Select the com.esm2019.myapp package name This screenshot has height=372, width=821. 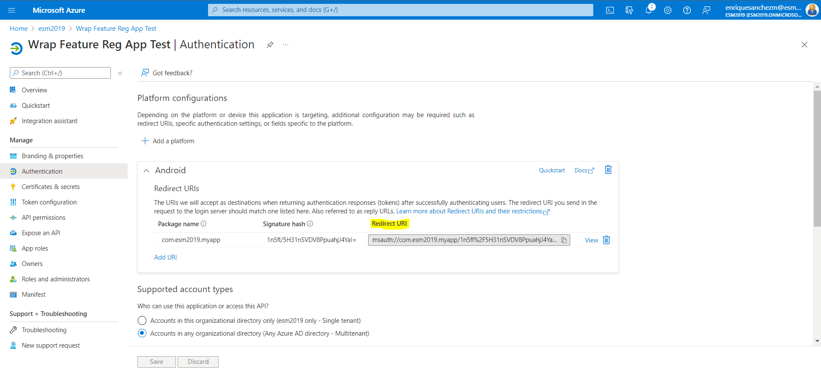coord(191,240)
